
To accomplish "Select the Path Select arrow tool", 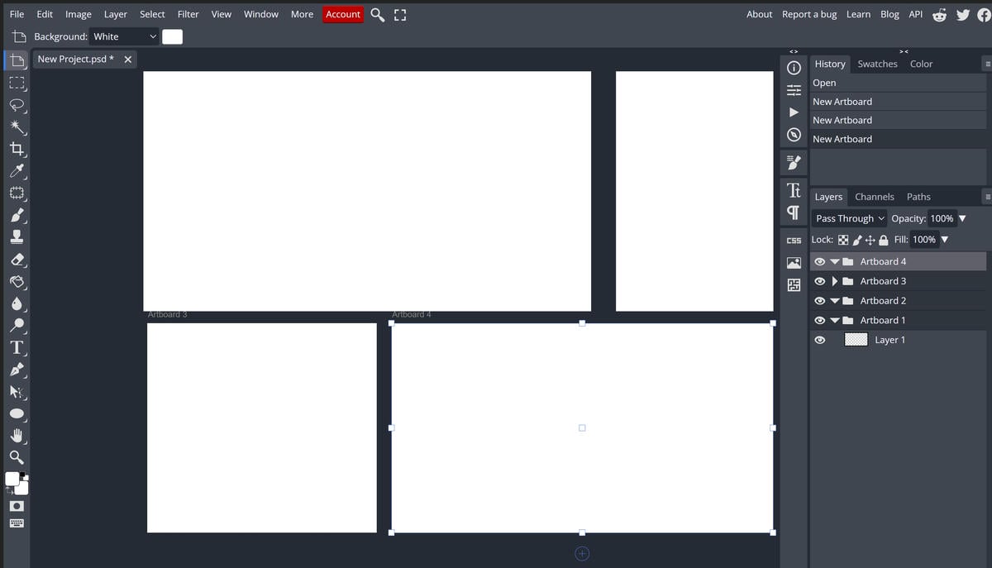I will click(17, 392).
